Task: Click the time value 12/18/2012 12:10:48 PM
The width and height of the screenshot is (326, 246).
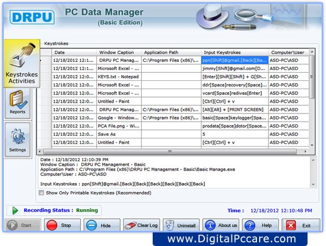Action: (281, 211)
